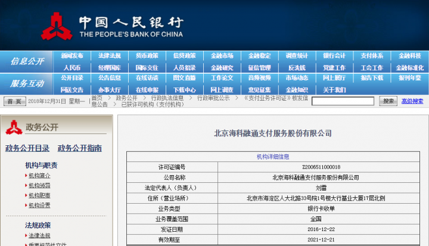Viewport: 429px width, 246px height.
Task: Open the 金融标准化 menu item
Action: [x=409, y=68]
